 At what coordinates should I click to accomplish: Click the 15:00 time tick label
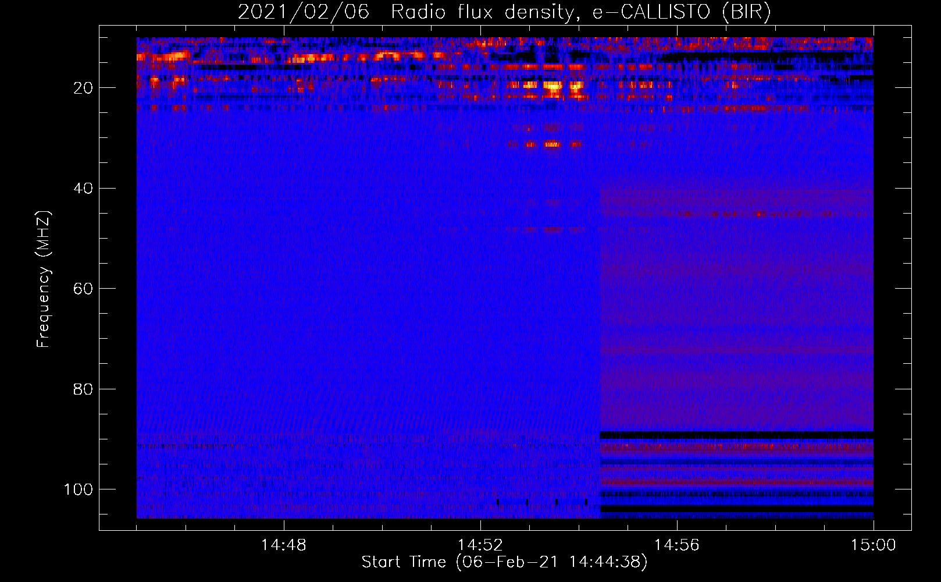tap(874, 545)
